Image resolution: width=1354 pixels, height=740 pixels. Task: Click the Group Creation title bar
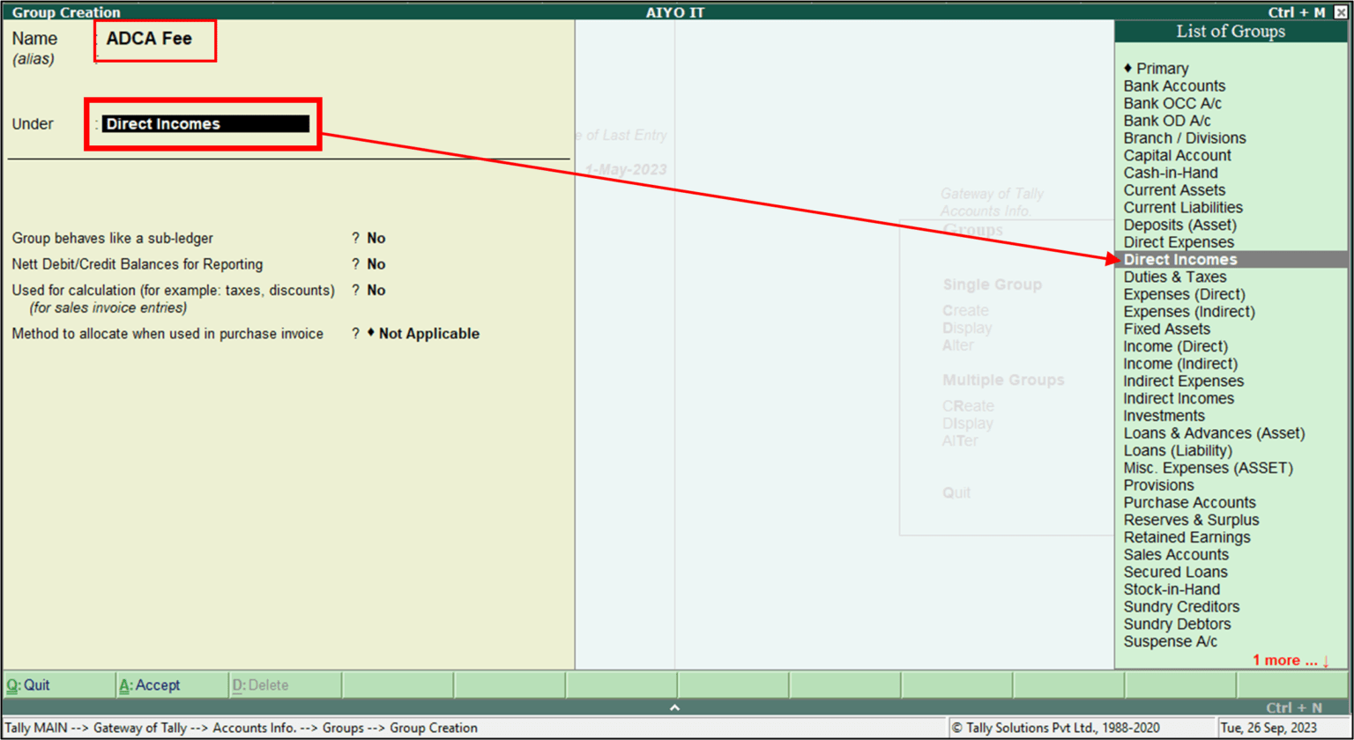tap(65, 12)
